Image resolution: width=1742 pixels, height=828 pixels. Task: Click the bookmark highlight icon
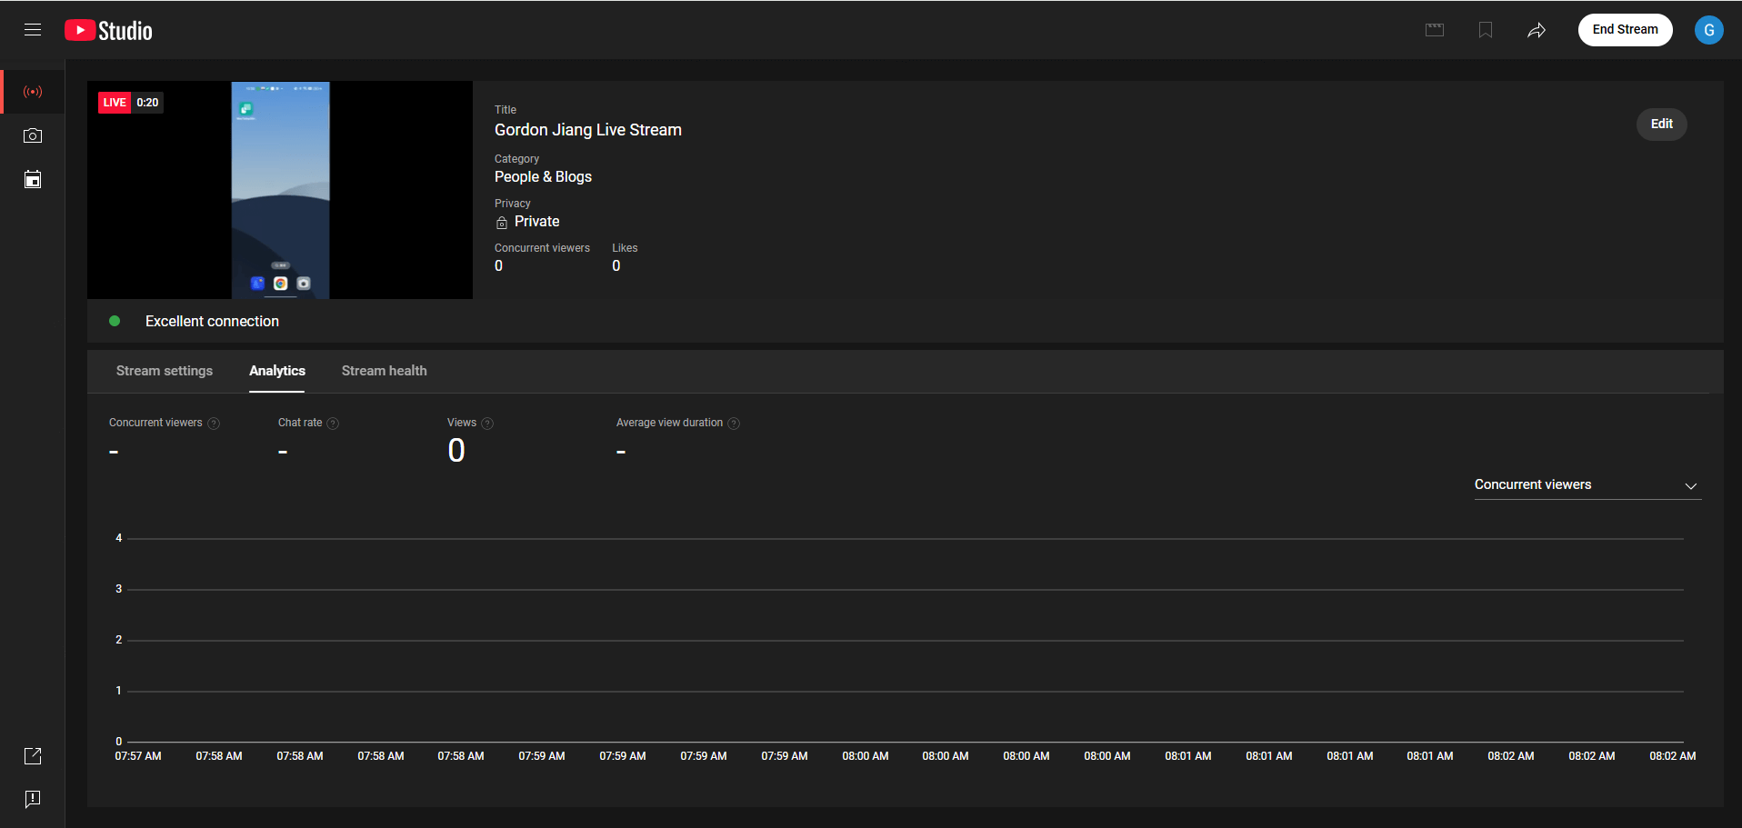(1486, 30)
